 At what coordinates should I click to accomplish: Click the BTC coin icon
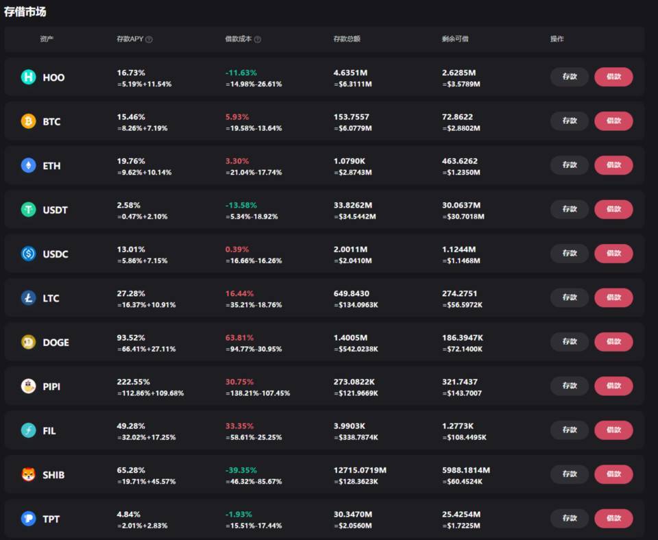29,121
